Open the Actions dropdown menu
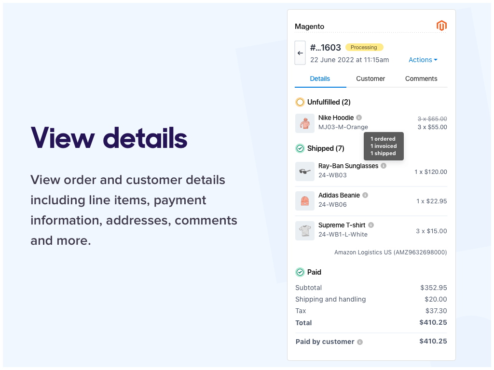Viewport: 494px width, 370px height. [x=423, y=60]
